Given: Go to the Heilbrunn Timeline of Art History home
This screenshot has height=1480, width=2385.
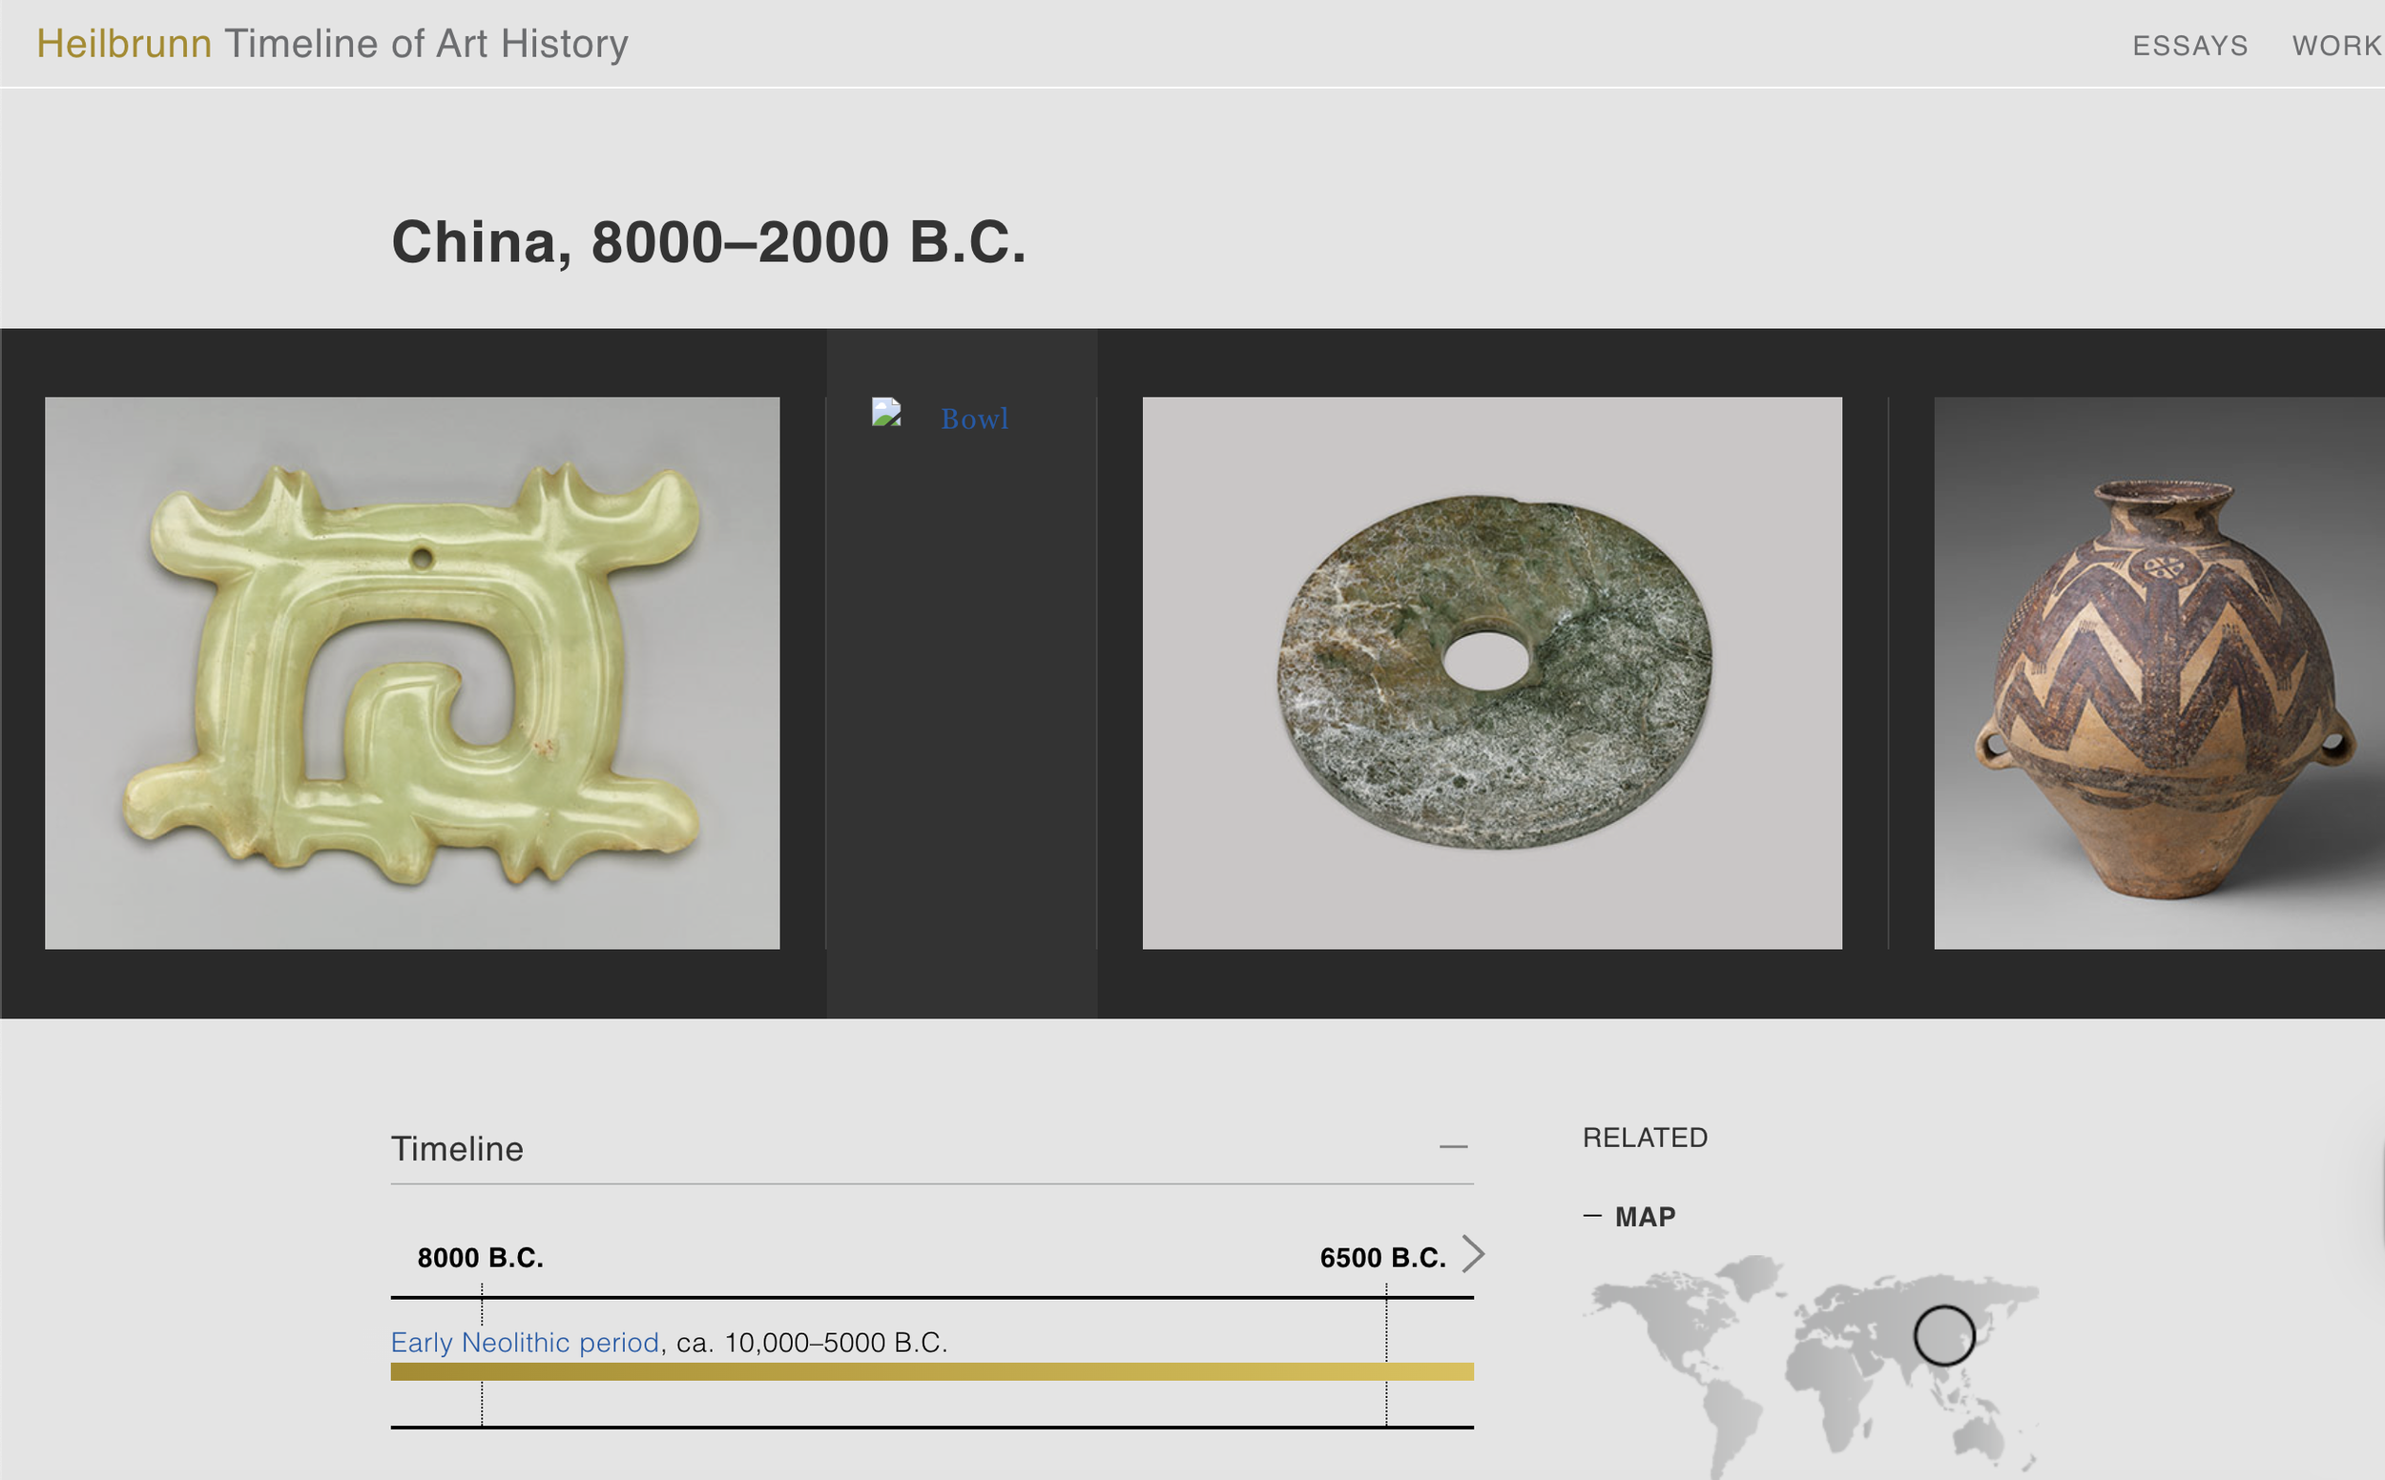Looking at the screenshot, I should [332, 44].
